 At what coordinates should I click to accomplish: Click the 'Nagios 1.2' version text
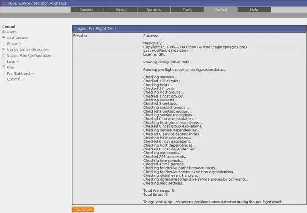point(153,43)
